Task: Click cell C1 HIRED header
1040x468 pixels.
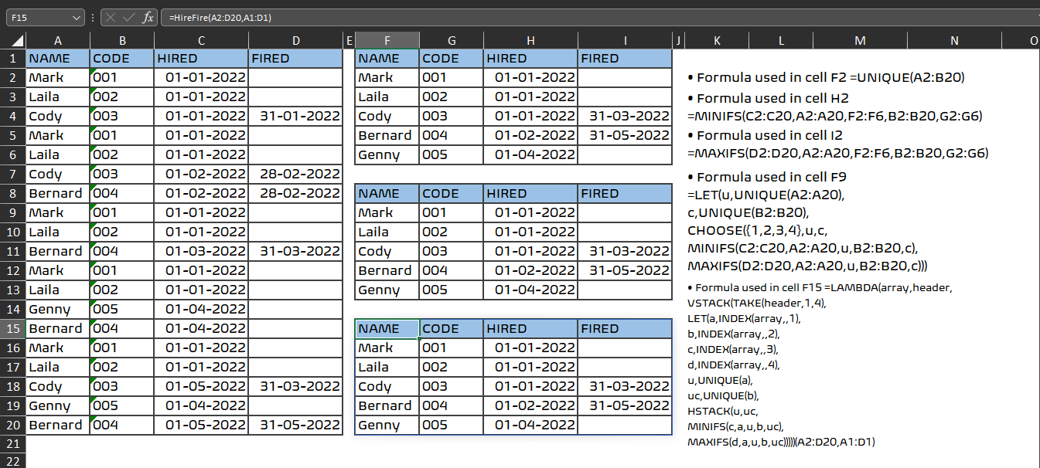Action: (x=201, y=58)
